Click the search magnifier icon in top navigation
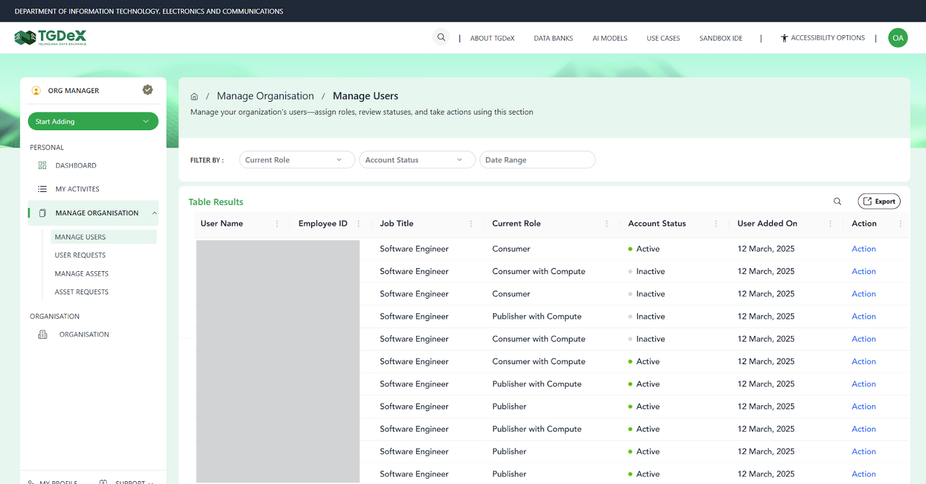926x484 pixels. (441, 38)
